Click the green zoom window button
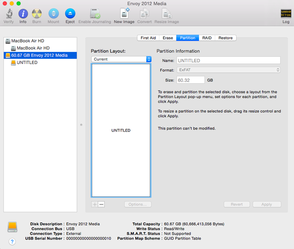 click(19, 3)
